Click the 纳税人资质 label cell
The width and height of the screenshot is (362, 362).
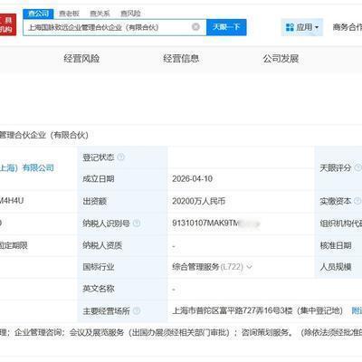point(122,245)
